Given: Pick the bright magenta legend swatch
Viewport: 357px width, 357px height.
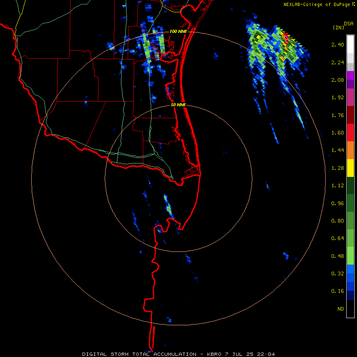Looking at the screenshot, I should [x=350, y=75].
